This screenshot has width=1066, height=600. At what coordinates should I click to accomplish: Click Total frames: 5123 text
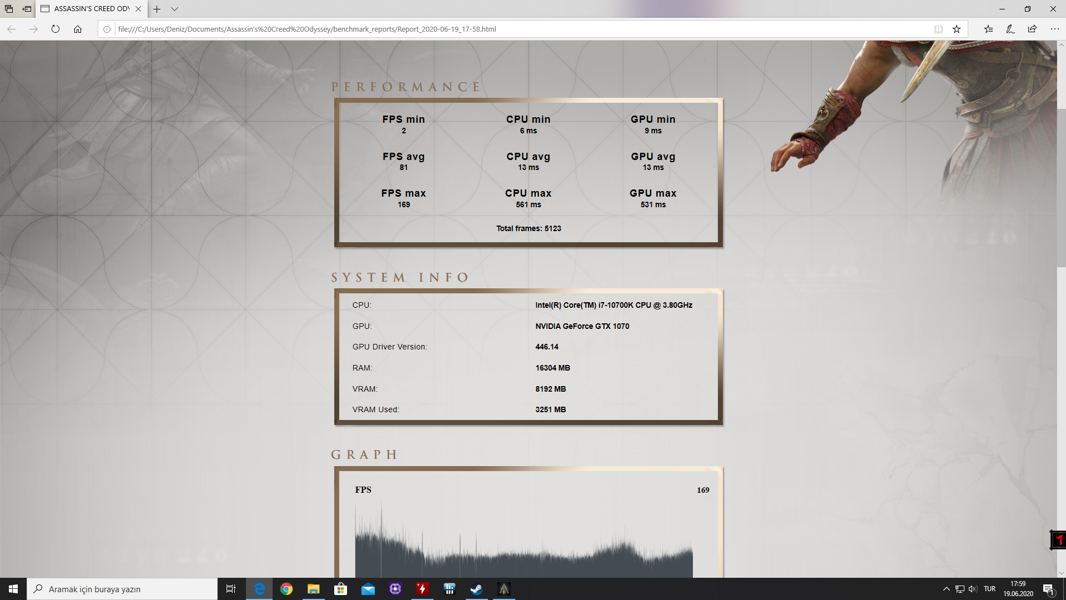(529, 228)
